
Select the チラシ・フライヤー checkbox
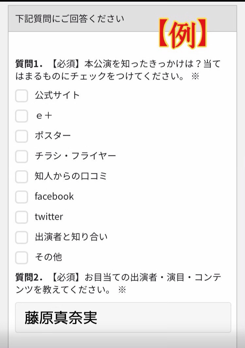coord(22,156)
